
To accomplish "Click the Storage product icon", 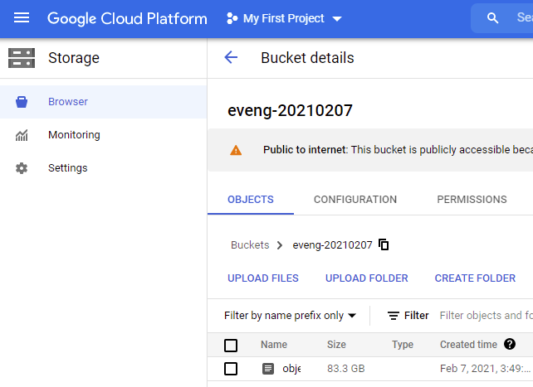I will 22,58.
